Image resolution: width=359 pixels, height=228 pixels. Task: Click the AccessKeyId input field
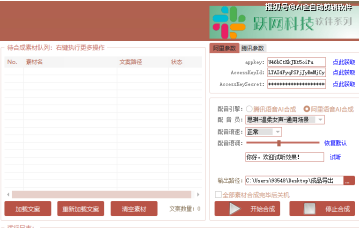click(x=296, y=73)
